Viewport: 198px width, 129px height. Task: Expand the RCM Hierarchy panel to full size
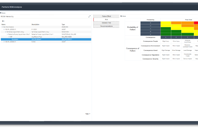pyautogui.click(x=90, y=16)
